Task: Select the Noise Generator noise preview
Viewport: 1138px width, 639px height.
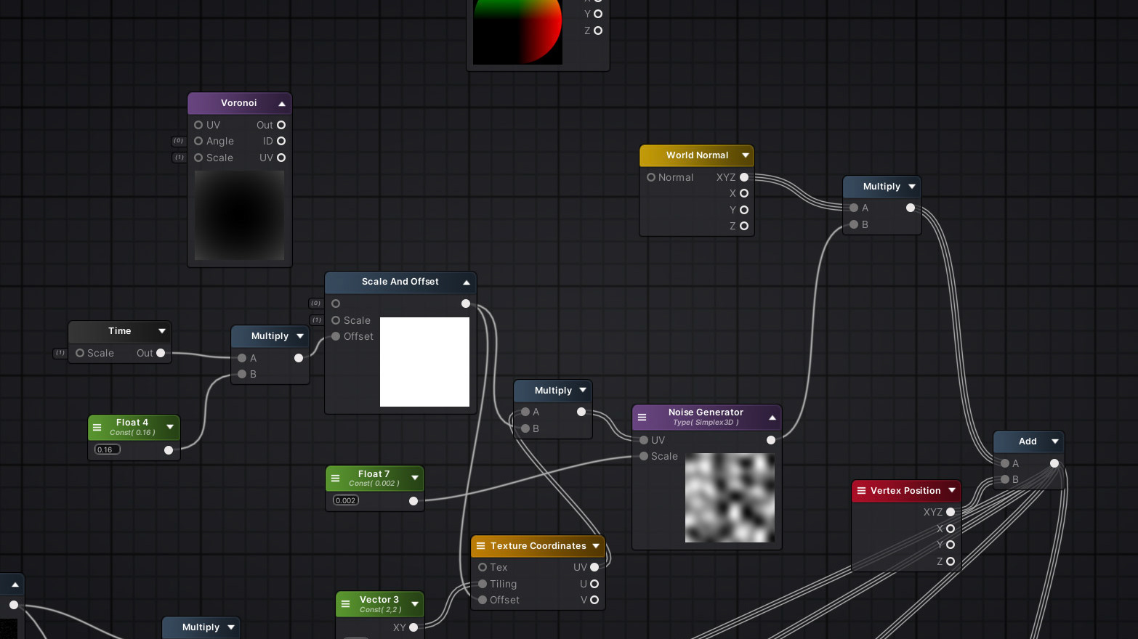Action: pyautogui.click(x=730, y=497)
